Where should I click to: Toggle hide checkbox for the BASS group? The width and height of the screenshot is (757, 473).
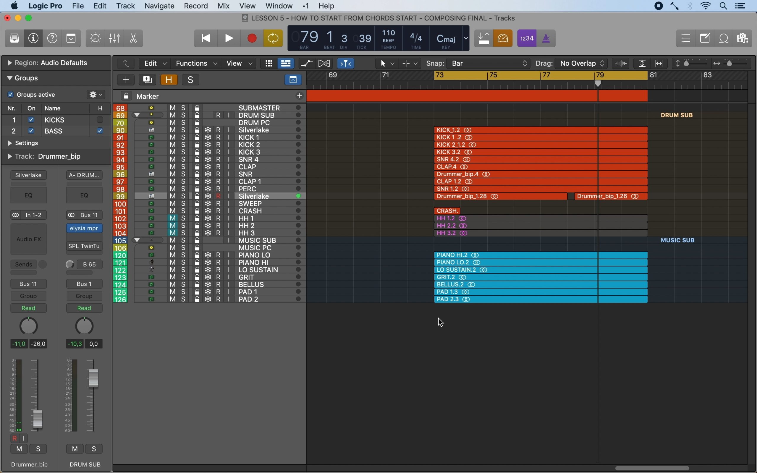click(100, 131)
